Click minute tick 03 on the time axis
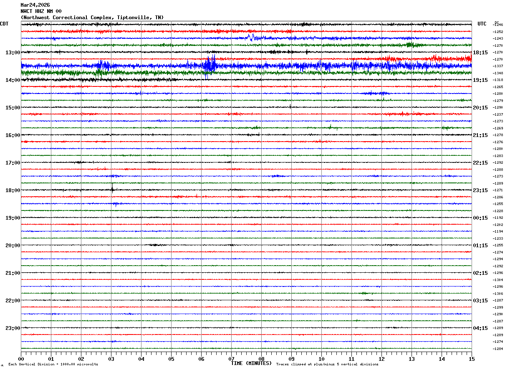This screenshot has height=370, width=505. pos(111,359)
